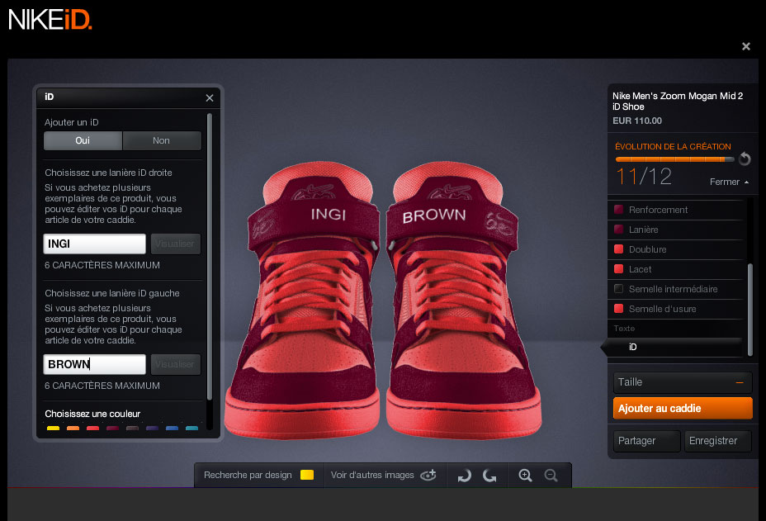The width and height of the screenshot is (766, 521).
Task: Select Non to remove the iD
Action: tap(161, 140)
